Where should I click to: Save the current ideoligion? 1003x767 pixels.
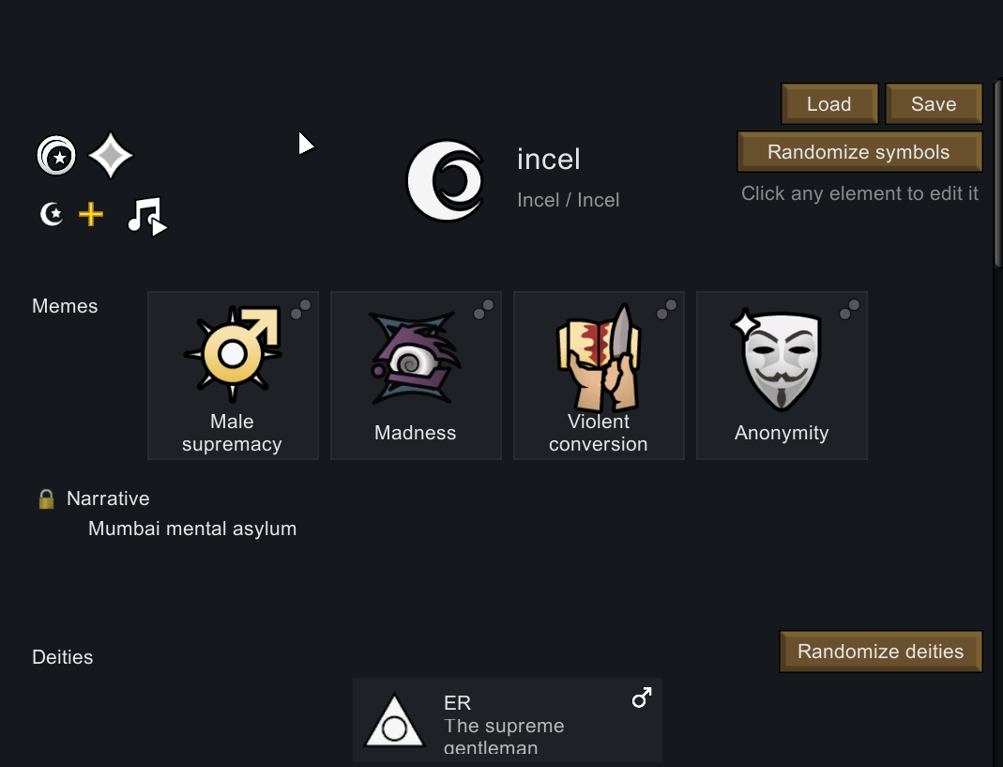[934, 104]
